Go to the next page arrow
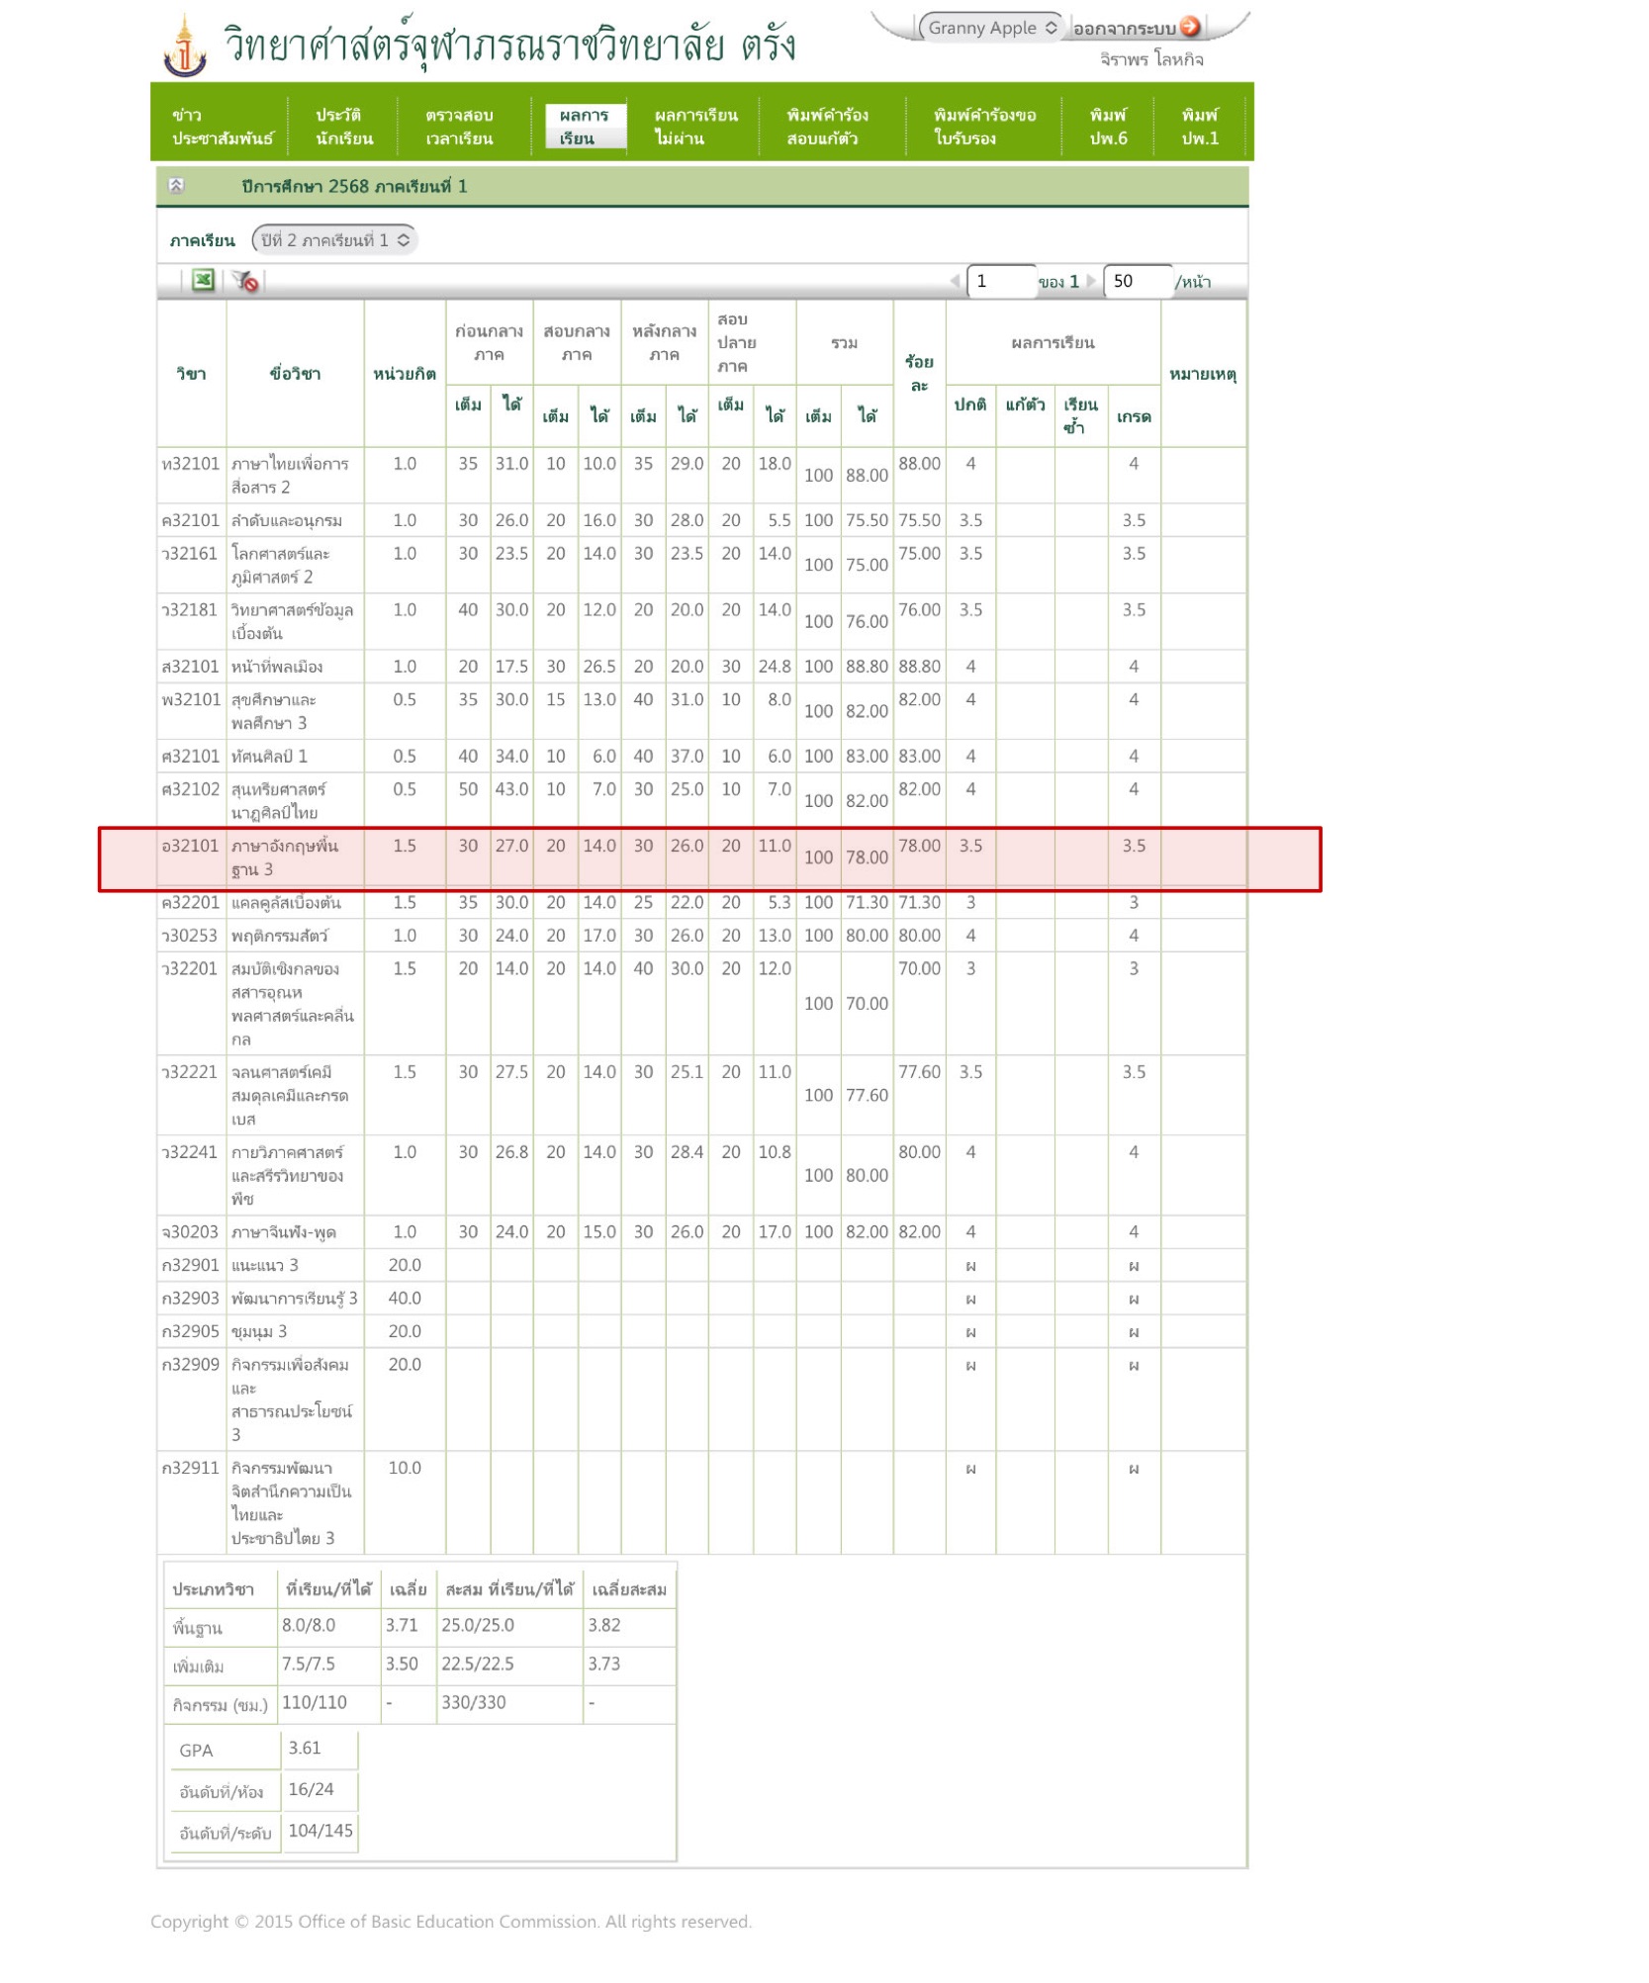This screenshot has height=1983, width=1649. tap(1091, 282)
